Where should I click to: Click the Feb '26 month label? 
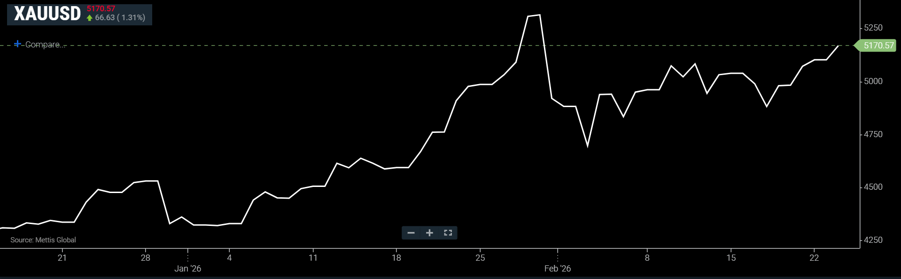(557, 269)
